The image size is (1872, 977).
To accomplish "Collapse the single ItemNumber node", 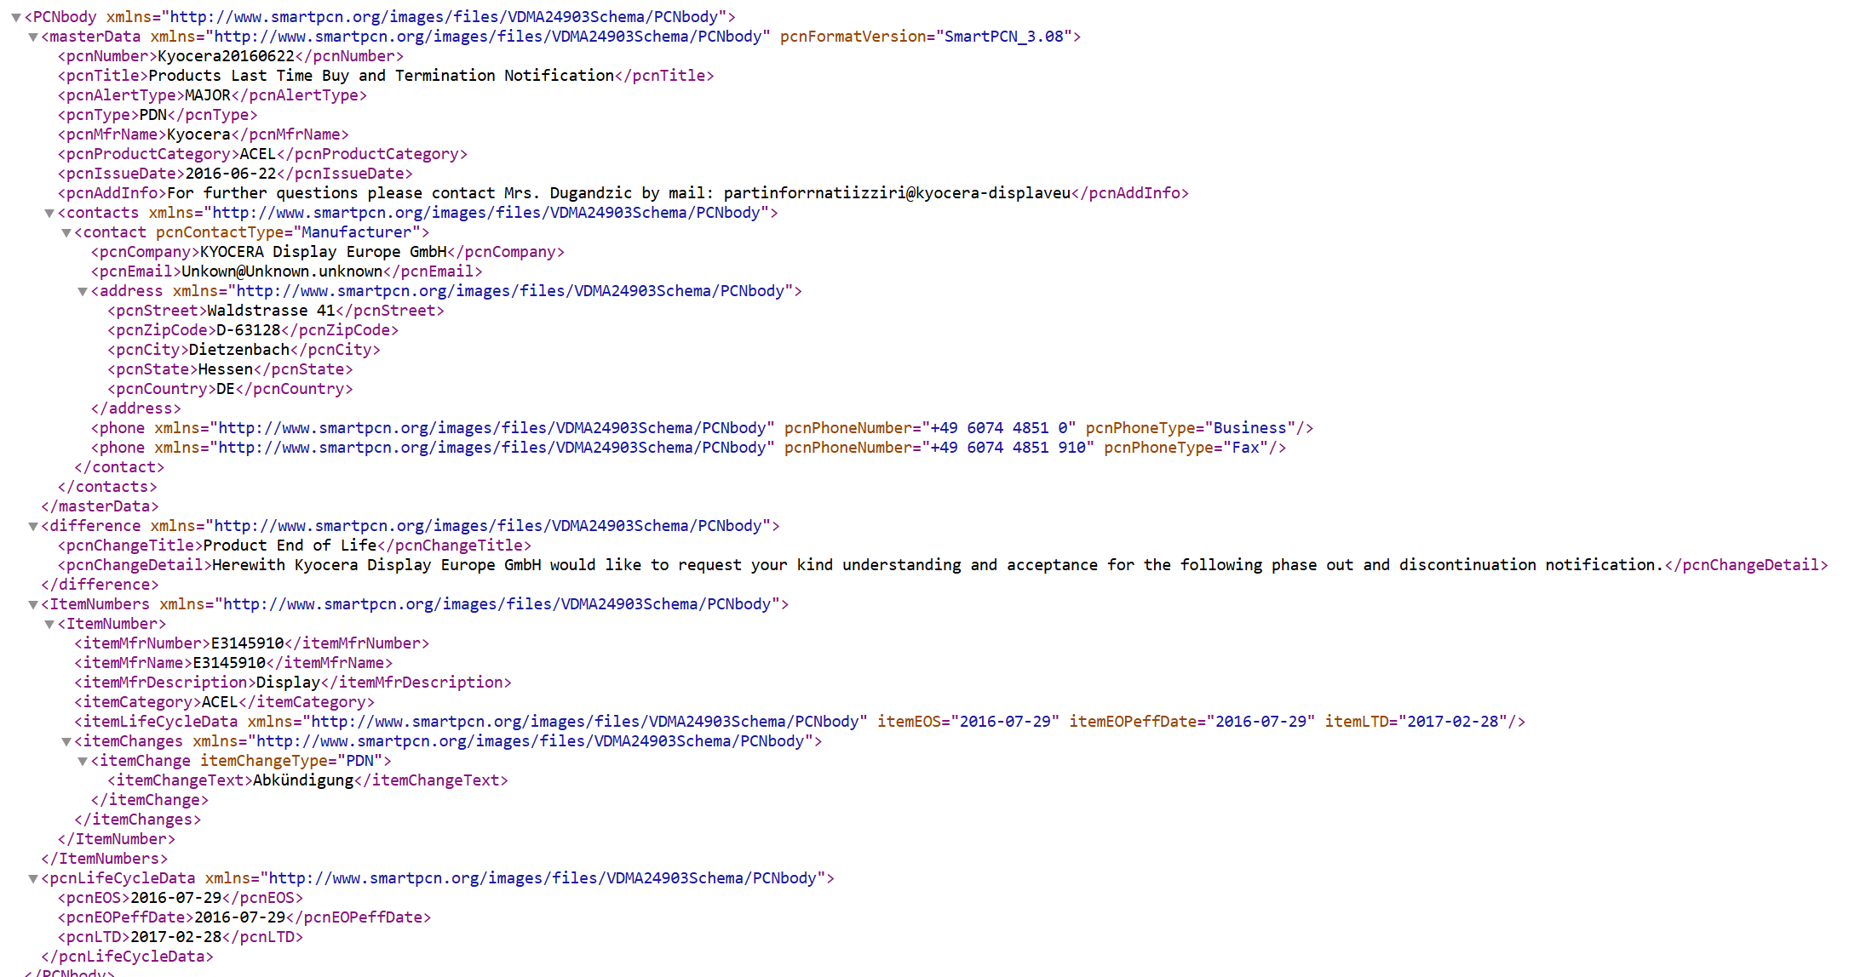I will (x=49, y=624).
